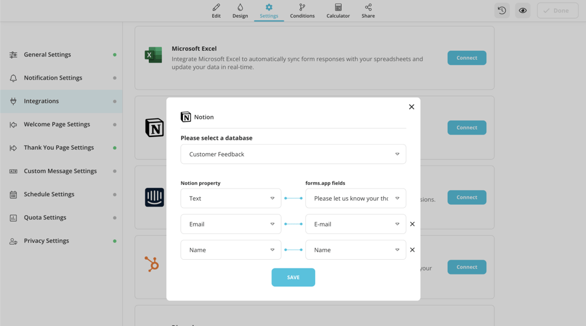Delete the Name field mapping row
This screenshot has height=326, width=586.
click(x=413, y=250)
